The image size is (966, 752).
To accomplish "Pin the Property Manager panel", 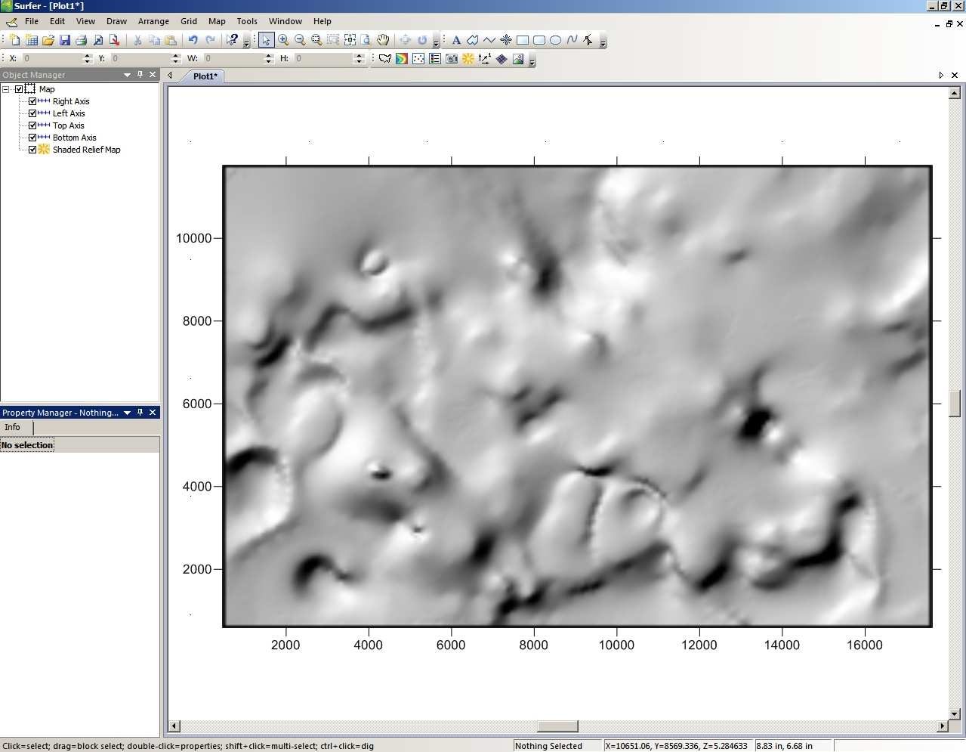I will 140,413.
